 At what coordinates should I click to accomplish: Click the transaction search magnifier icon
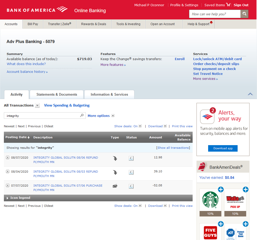point(82,115)
